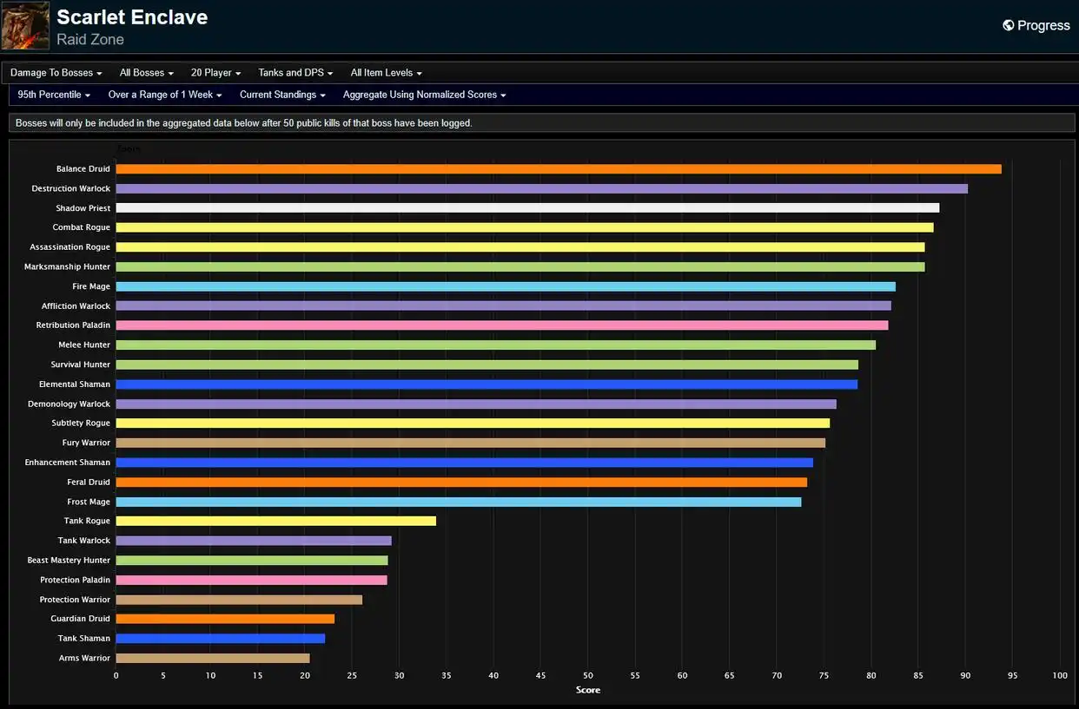1079x709 pixels.
Task: Click the orange Balance Druid bar
Action: click(x=559, y=169)
